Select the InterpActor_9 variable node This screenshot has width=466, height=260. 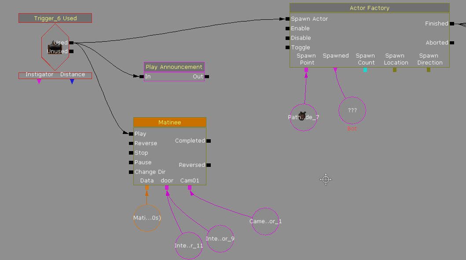[x=220, y=239]
